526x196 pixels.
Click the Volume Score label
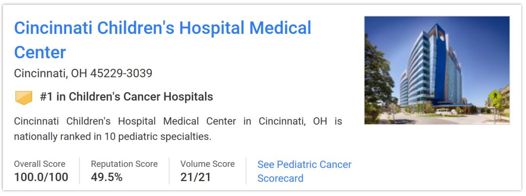pyautogui.click(x=207, y=164)
